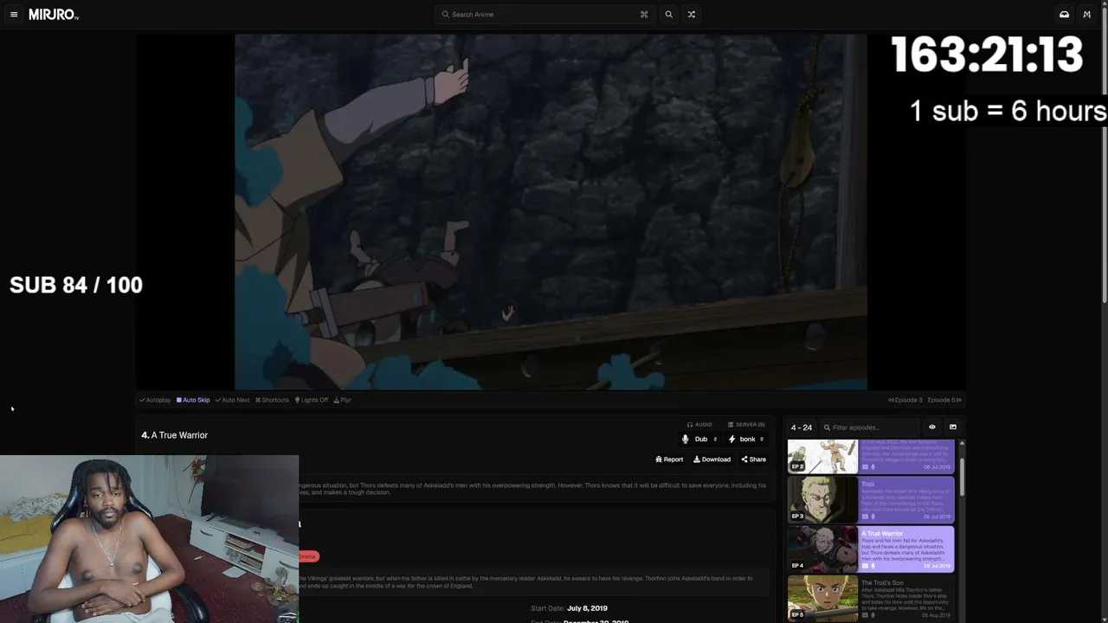
Task: Open the profile M icon in the header
Action: (1087, 15)
